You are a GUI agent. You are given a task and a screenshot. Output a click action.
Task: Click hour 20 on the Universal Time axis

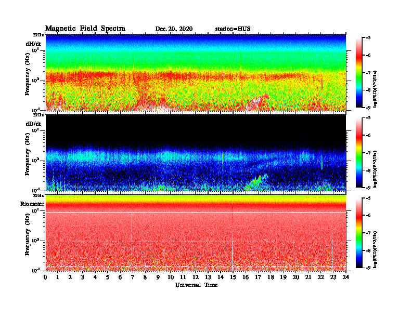[x=296, y=277]
